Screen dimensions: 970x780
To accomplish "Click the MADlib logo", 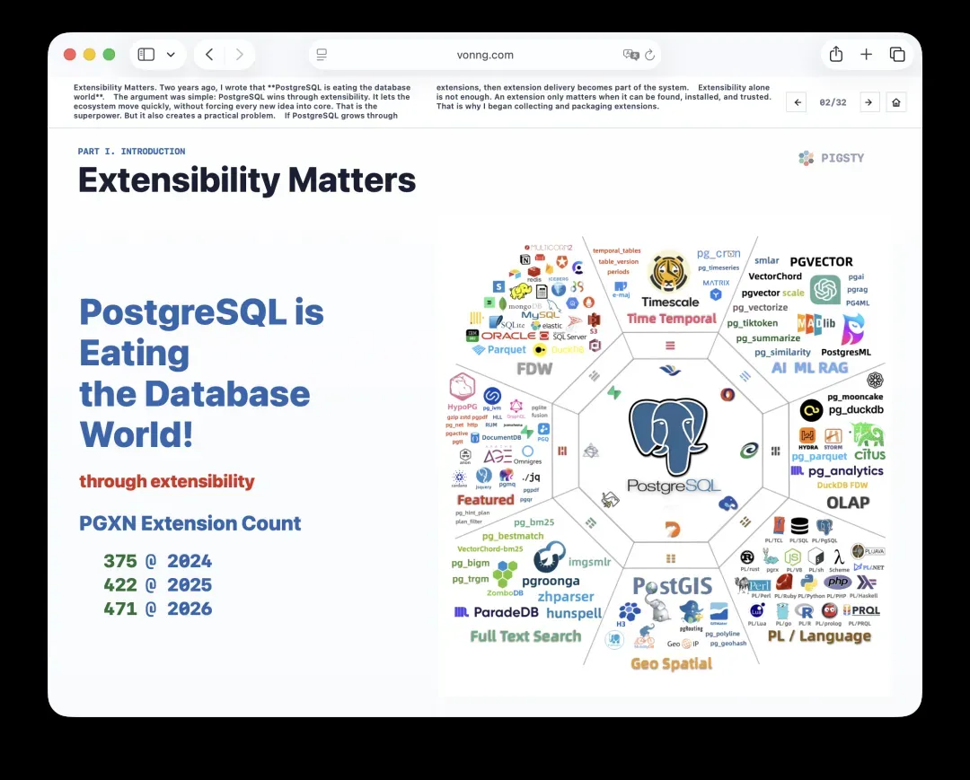I will (x=816, y=323).
